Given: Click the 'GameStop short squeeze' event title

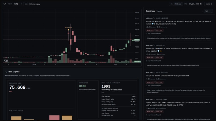Looking at the screenshot, I should [112, 90].
